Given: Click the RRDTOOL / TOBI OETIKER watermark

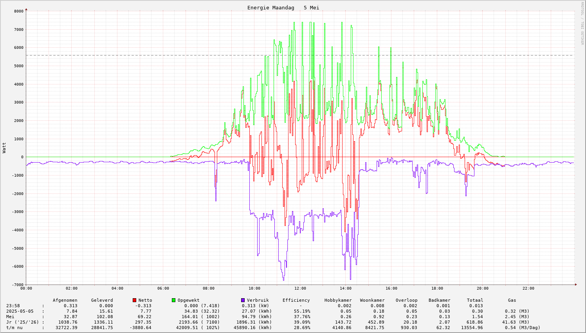Looking at the screenshot, I should (582, 23).
